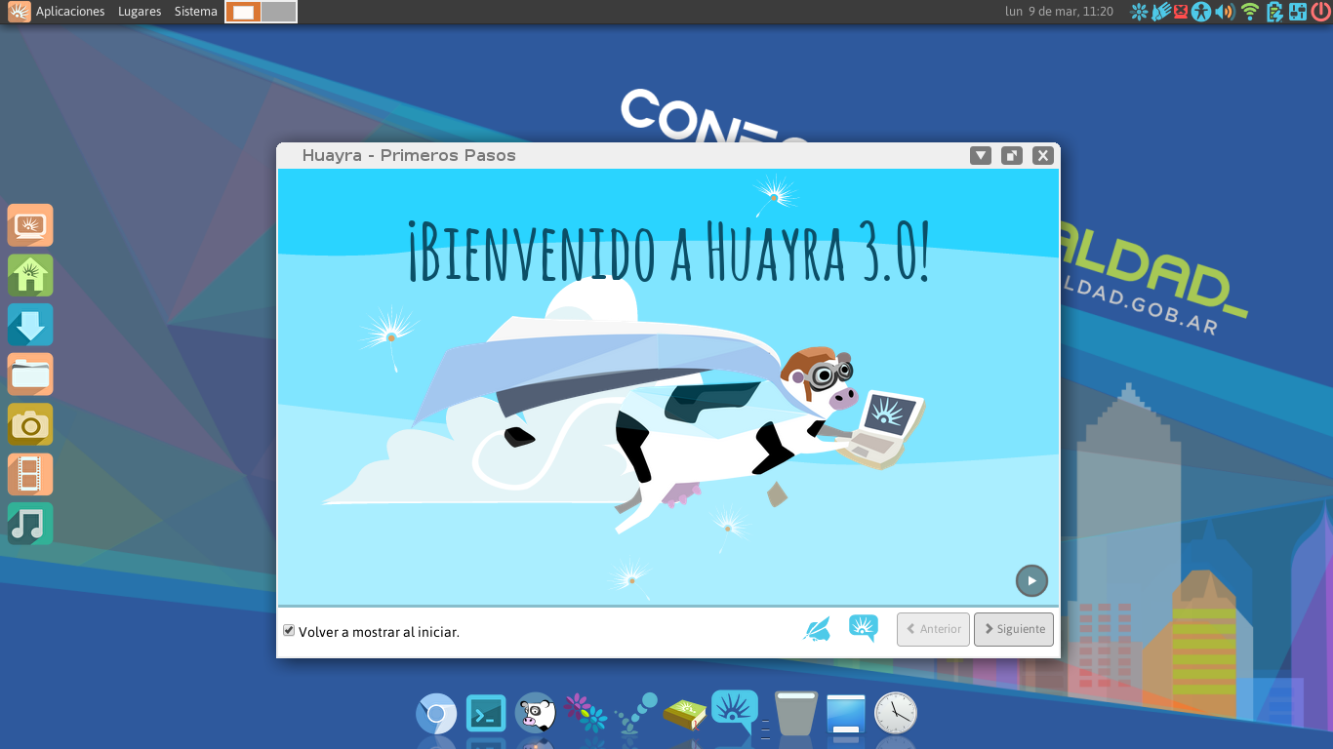Launch the terminal from the dock
The image size is (1333, 749).
point(486,714)
